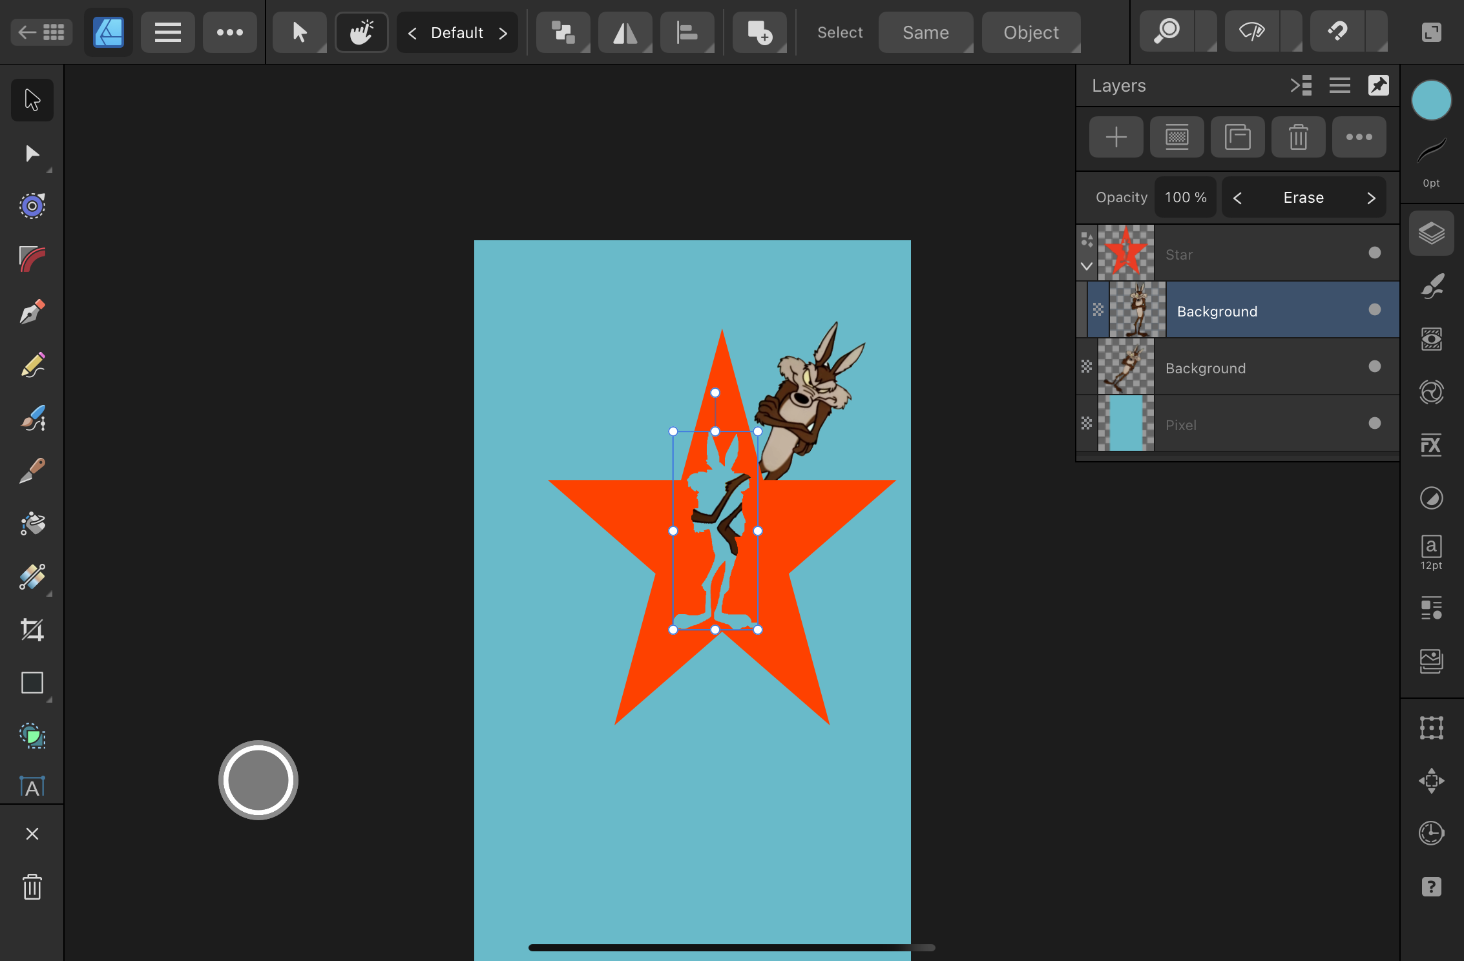This screenshot has width=1464, height=961.
Task: Select the Corner tool
Action: coord(32,259)
